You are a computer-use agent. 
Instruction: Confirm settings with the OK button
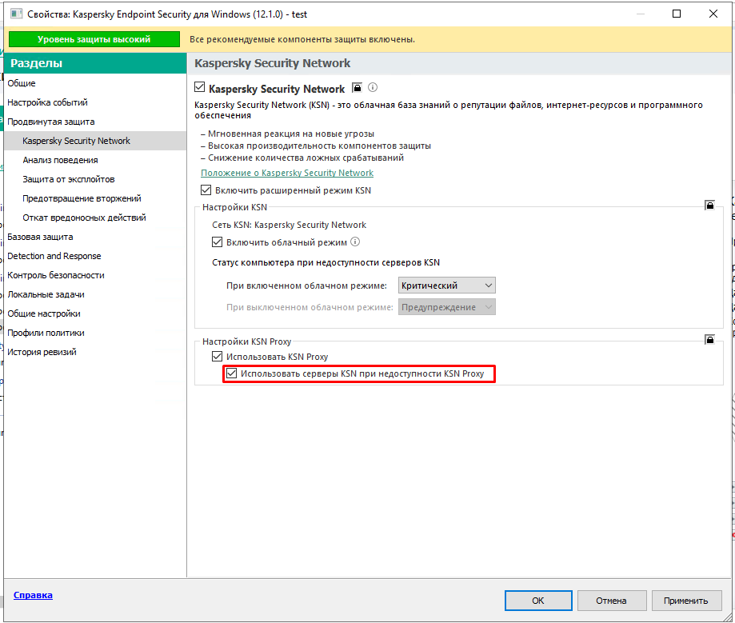click(538, 601)
